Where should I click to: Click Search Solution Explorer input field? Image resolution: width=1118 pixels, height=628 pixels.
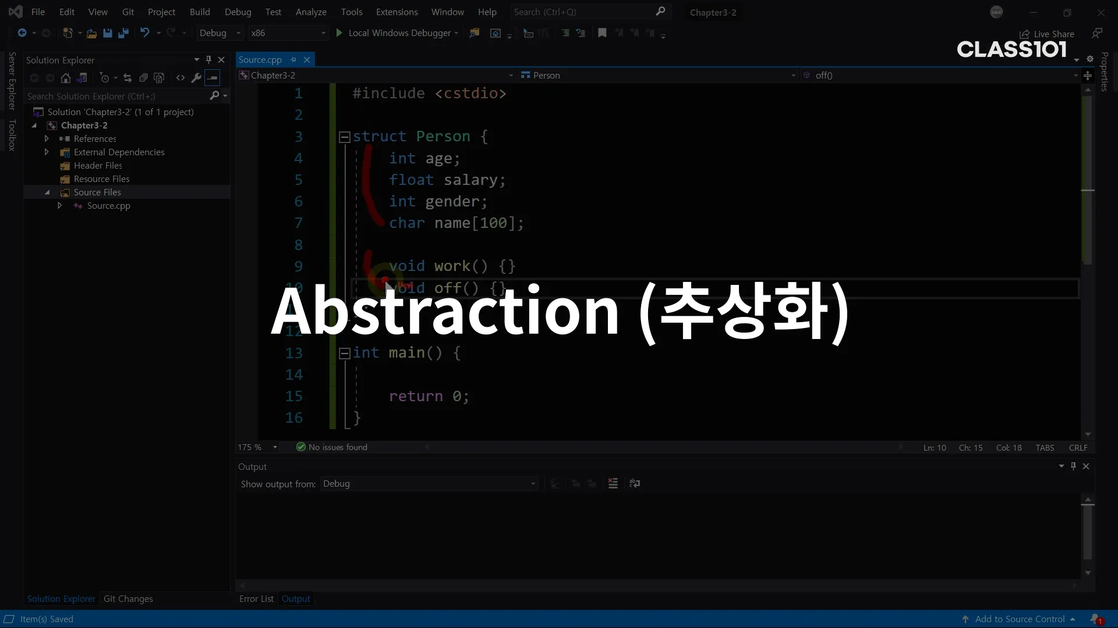click(116, 97)
